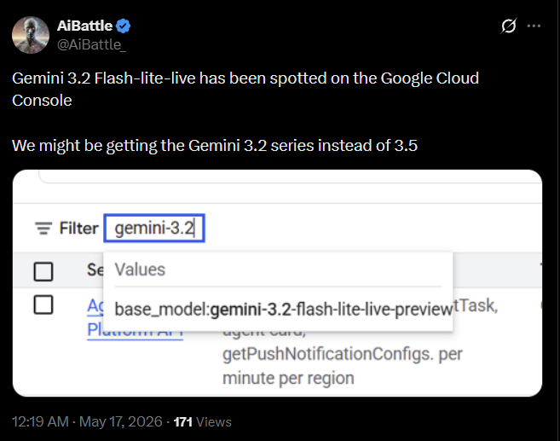Focus the gemini-3.2 filter input
The width and height of the screenshot is (560, 441).
point(154,228)
